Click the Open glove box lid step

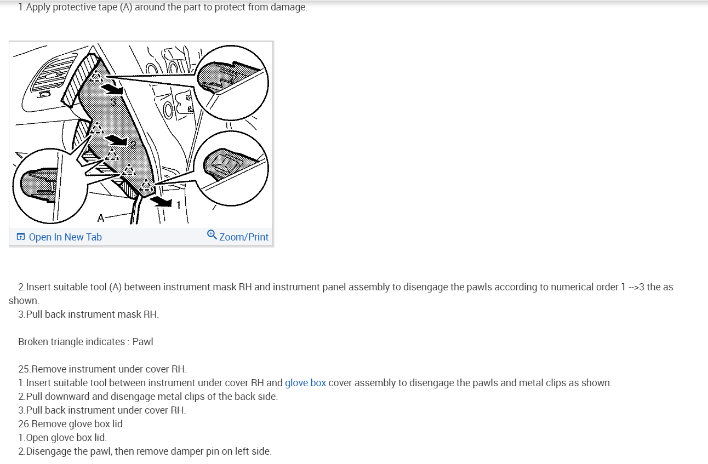tap(62, 438)
